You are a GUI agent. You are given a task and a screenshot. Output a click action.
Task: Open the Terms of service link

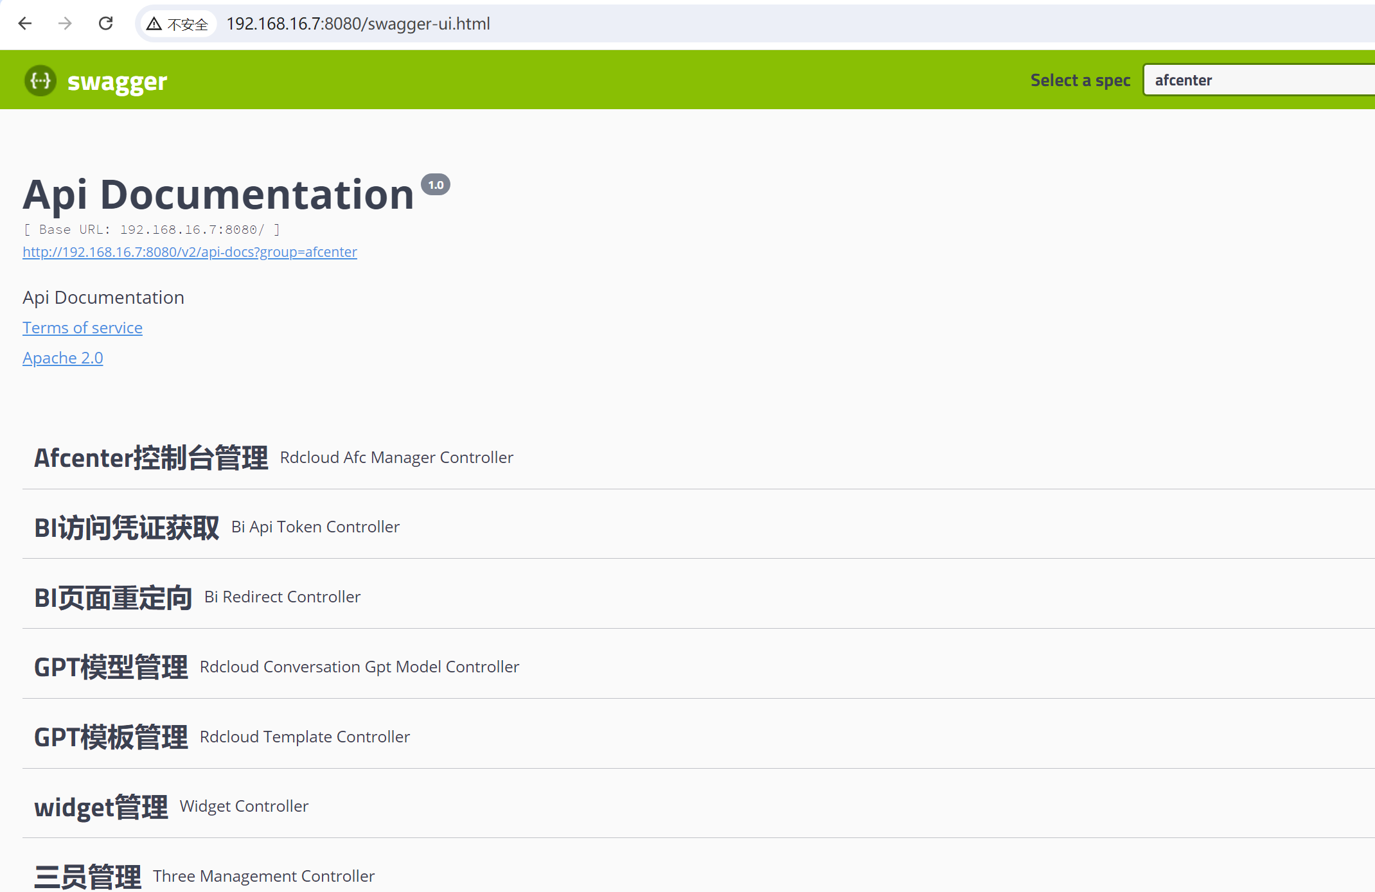[82, 328]
